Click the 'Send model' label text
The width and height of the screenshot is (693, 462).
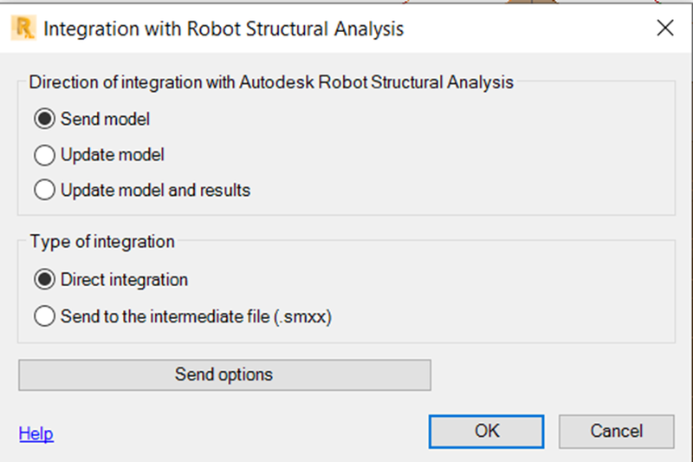[x=105, y=119]
